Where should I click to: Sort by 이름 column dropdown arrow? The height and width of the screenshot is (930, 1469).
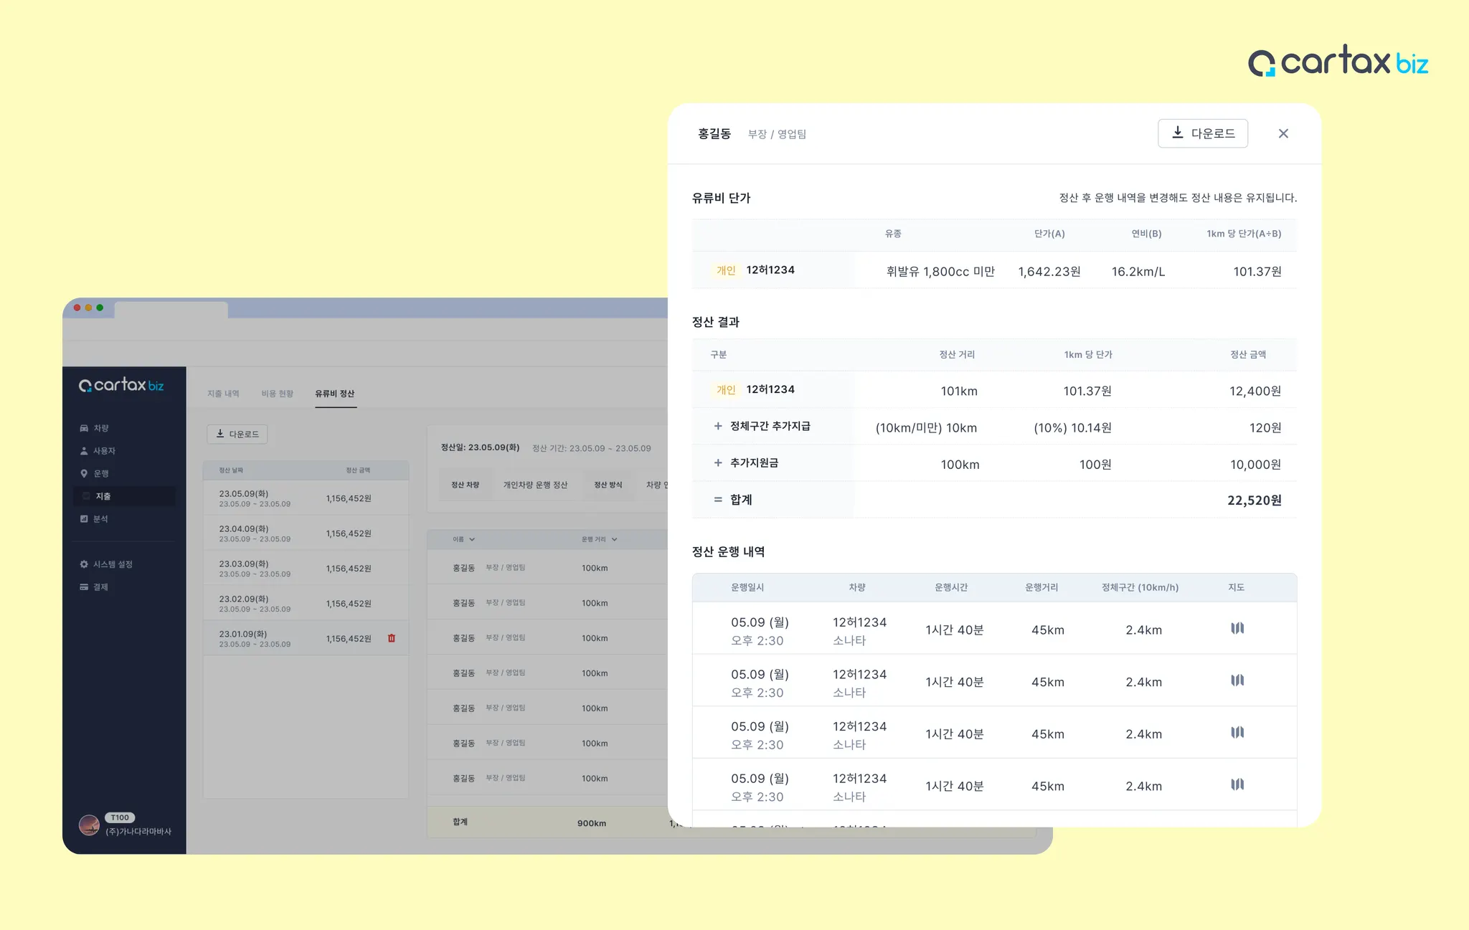coord(472,539)
